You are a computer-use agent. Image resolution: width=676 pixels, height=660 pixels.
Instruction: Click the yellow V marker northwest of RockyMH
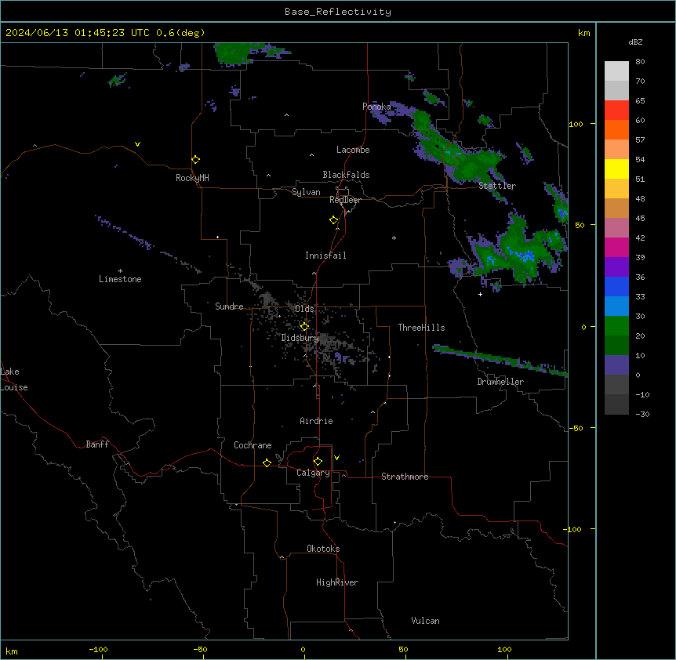tap(137, 144)
